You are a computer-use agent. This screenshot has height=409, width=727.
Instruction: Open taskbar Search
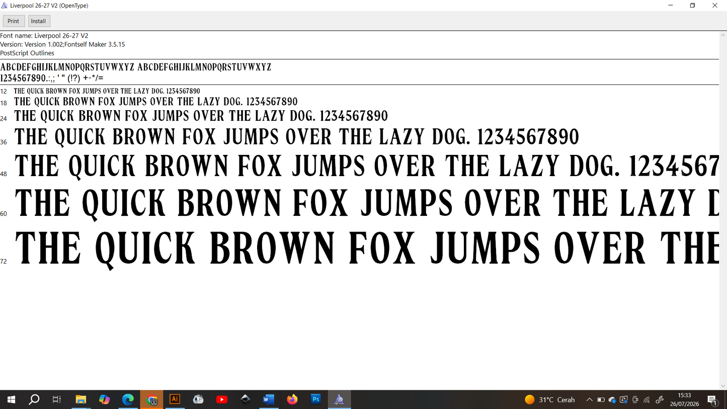(x=34, y=399)
